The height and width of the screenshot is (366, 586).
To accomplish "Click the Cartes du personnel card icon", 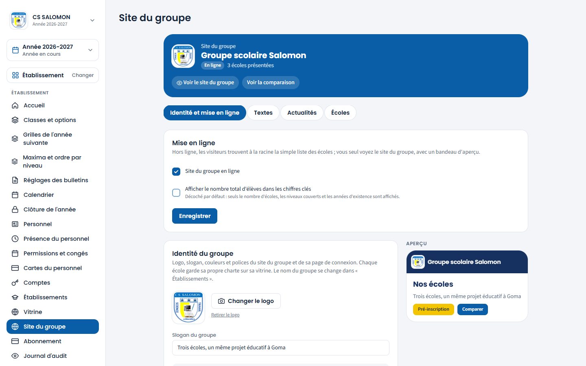I will (x=15, y=268).
